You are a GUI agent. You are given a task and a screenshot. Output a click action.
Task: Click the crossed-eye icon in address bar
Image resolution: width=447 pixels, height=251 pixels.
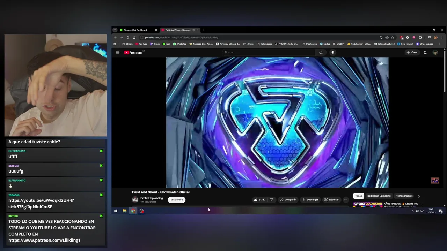[x=387, y=37]
